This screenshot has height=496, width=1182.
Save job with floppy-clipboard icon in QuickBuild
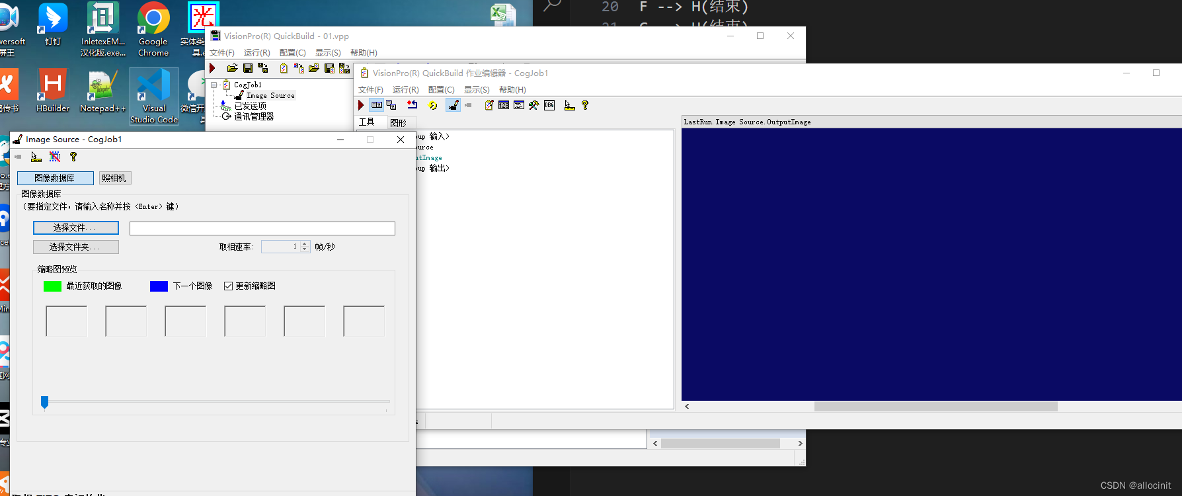(329, 68)
